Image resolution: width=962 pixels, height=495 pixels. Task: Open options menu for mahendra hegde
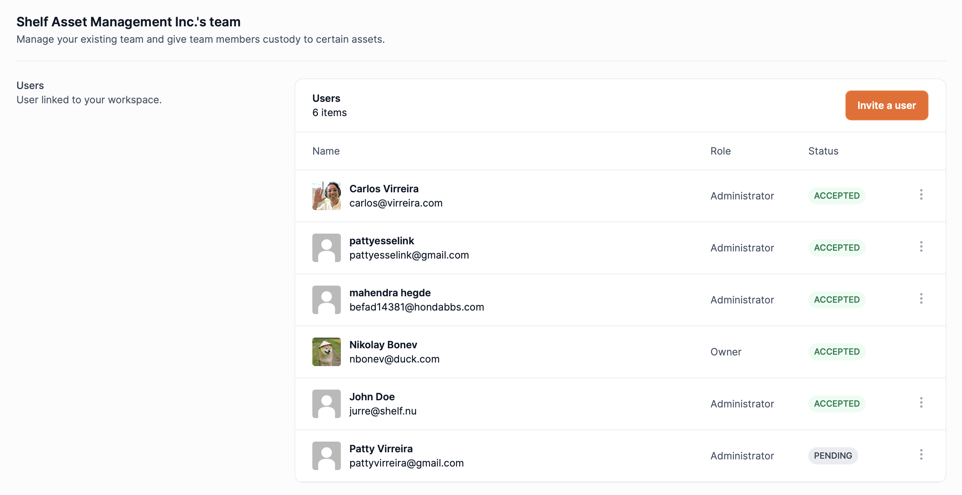click(921, 299)
